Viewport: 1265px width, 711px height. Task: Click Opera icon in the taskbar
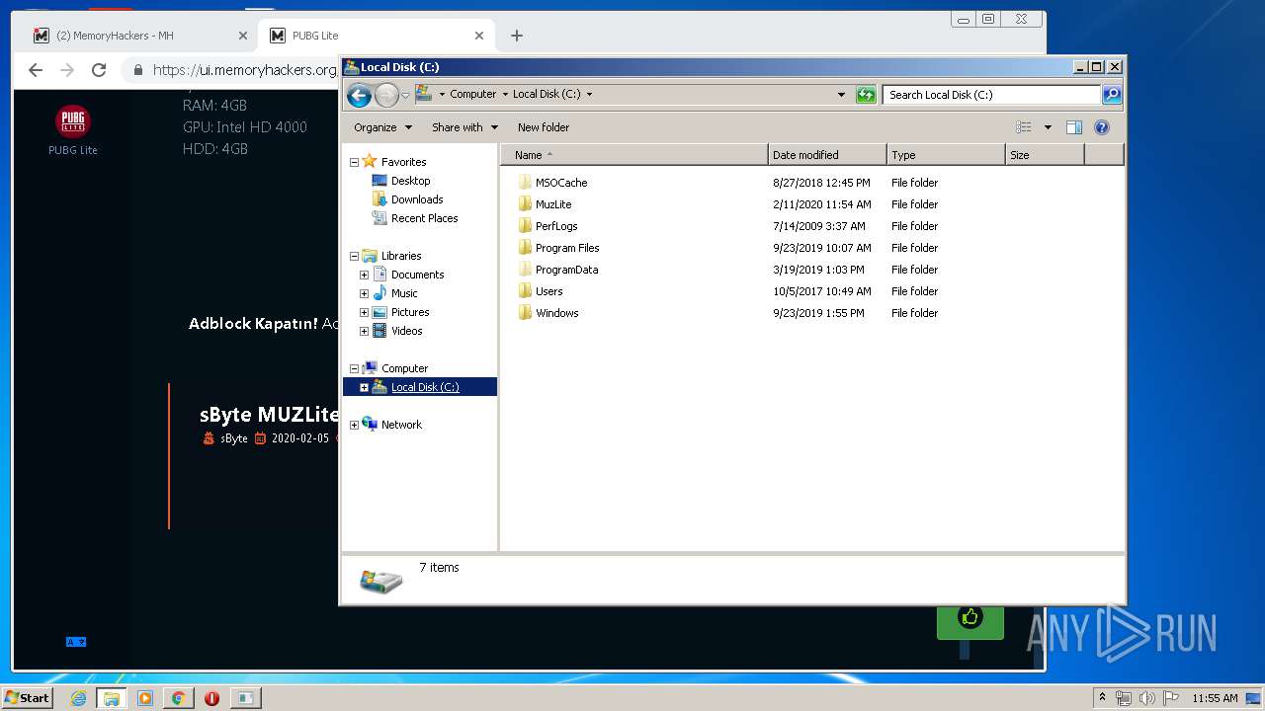pos(211,698)
